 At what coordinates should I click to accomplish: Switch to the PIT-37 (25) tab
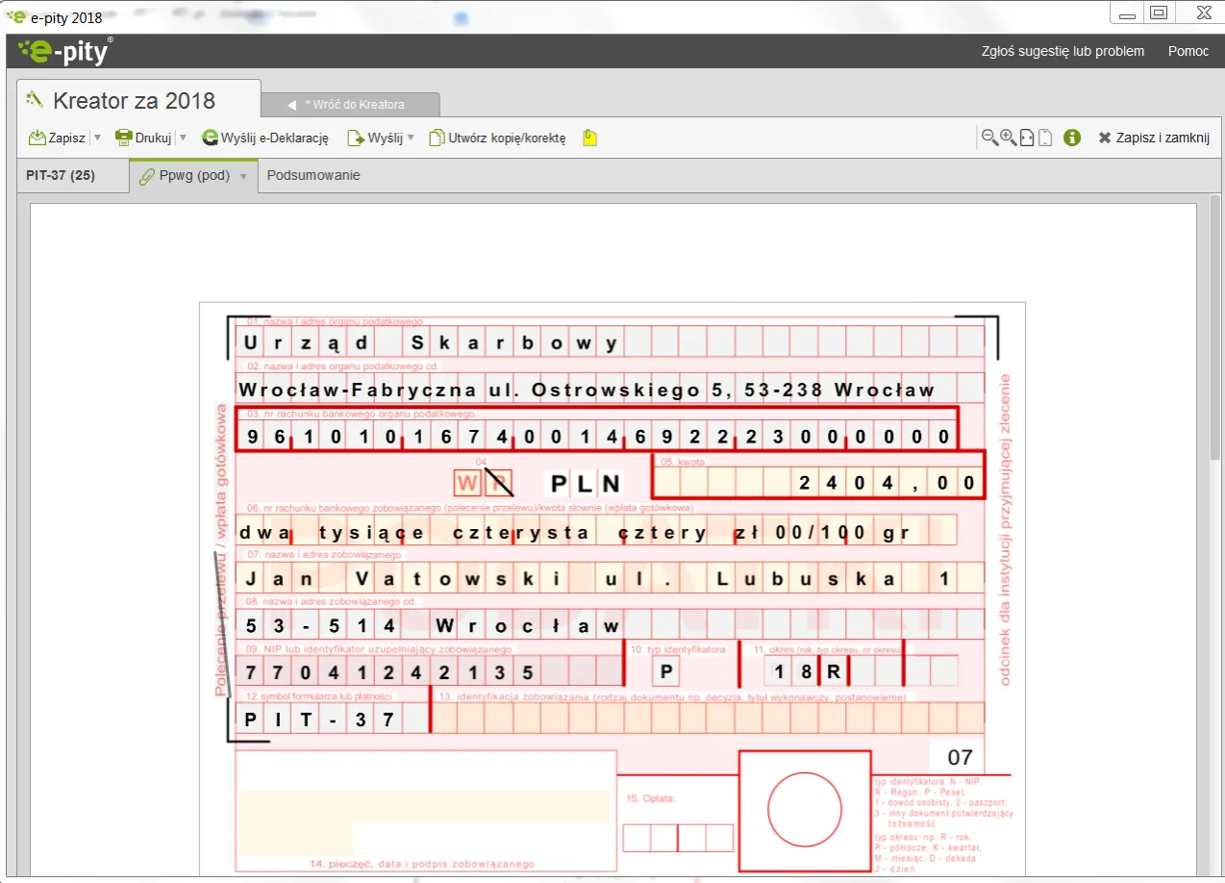pyautogui.click(x=60, y=175)
